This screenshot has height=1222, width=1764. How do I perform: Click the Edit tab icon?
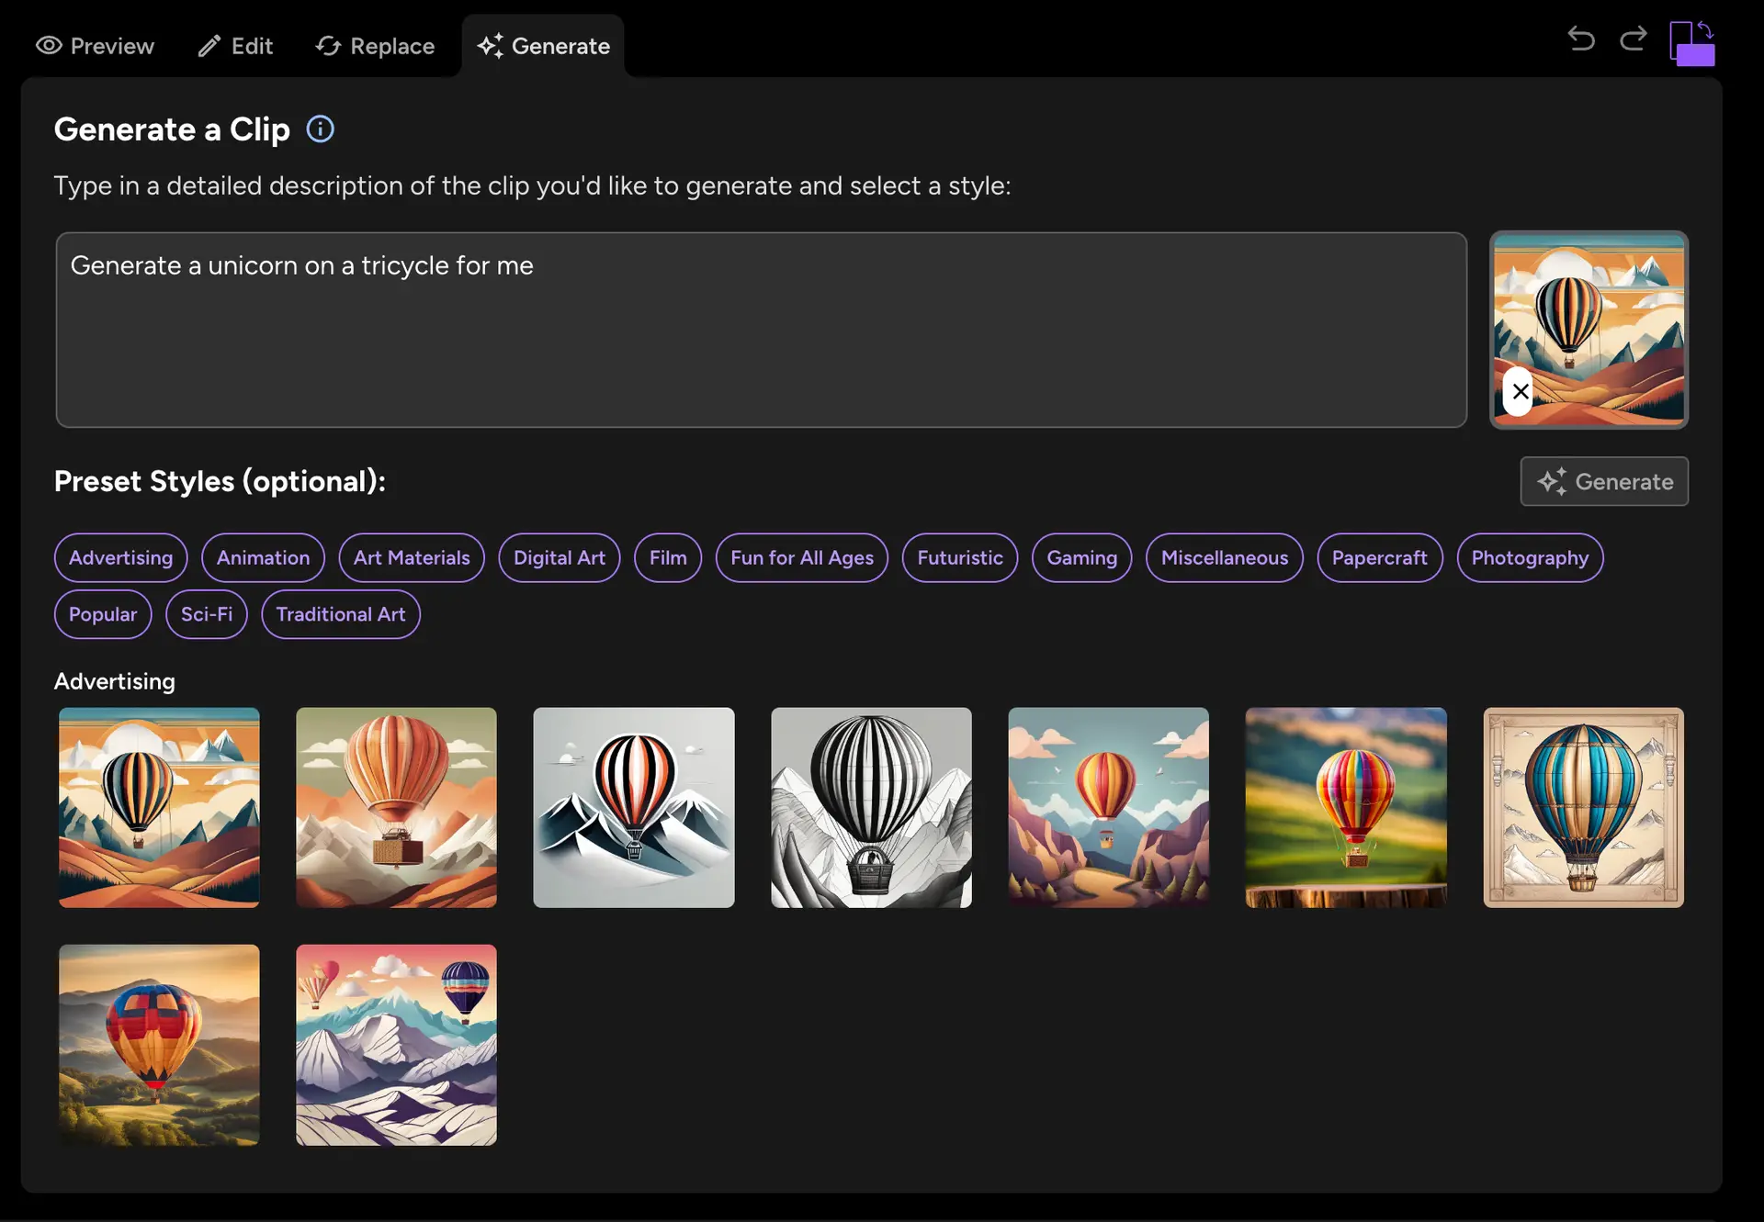point(208,44)
